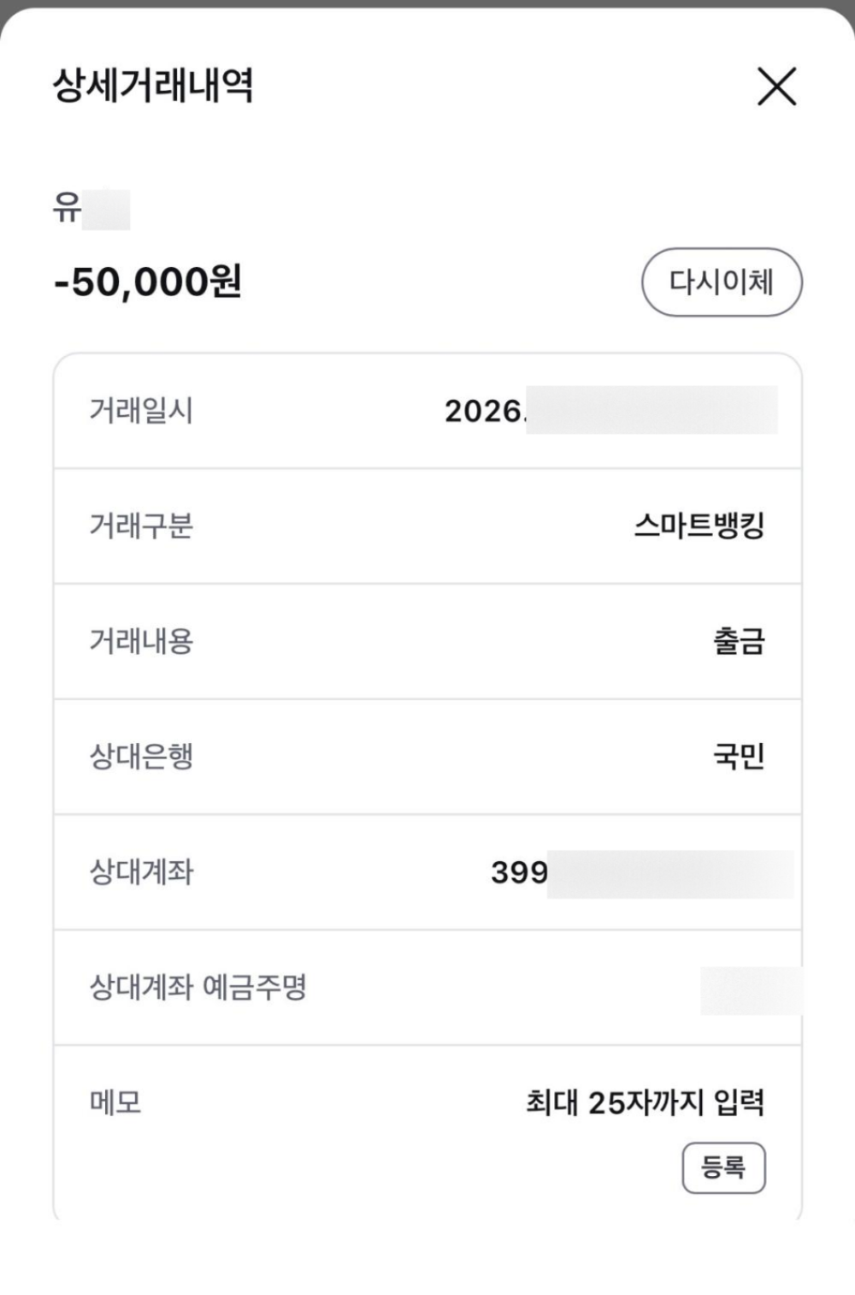Click the 거래내용 label
Viewport: 855px width, 1295px height.
[141, 641]
